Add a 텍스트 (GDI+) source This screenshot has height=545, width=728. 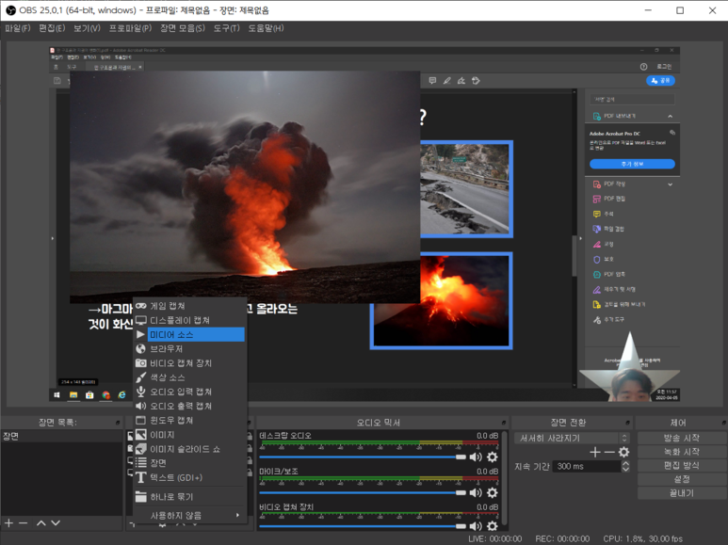(189, 477)
